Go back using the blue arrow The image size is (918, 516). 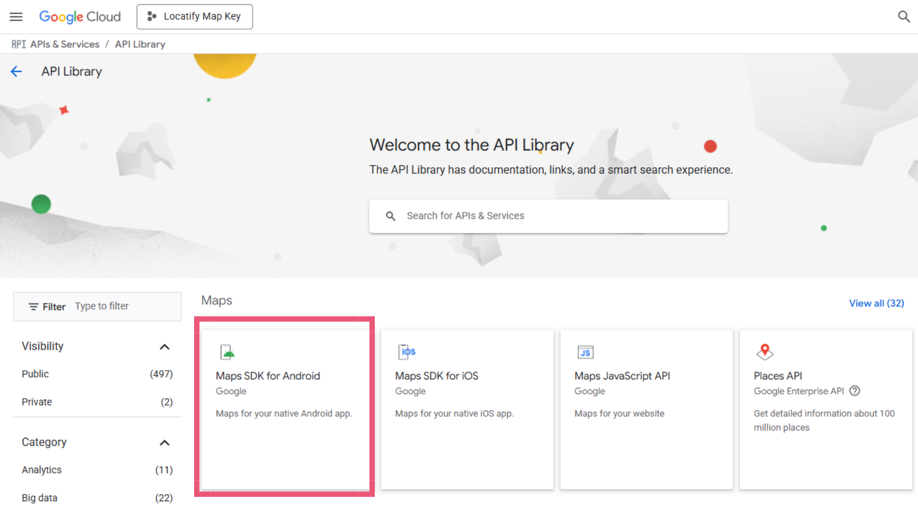point(16,72)
